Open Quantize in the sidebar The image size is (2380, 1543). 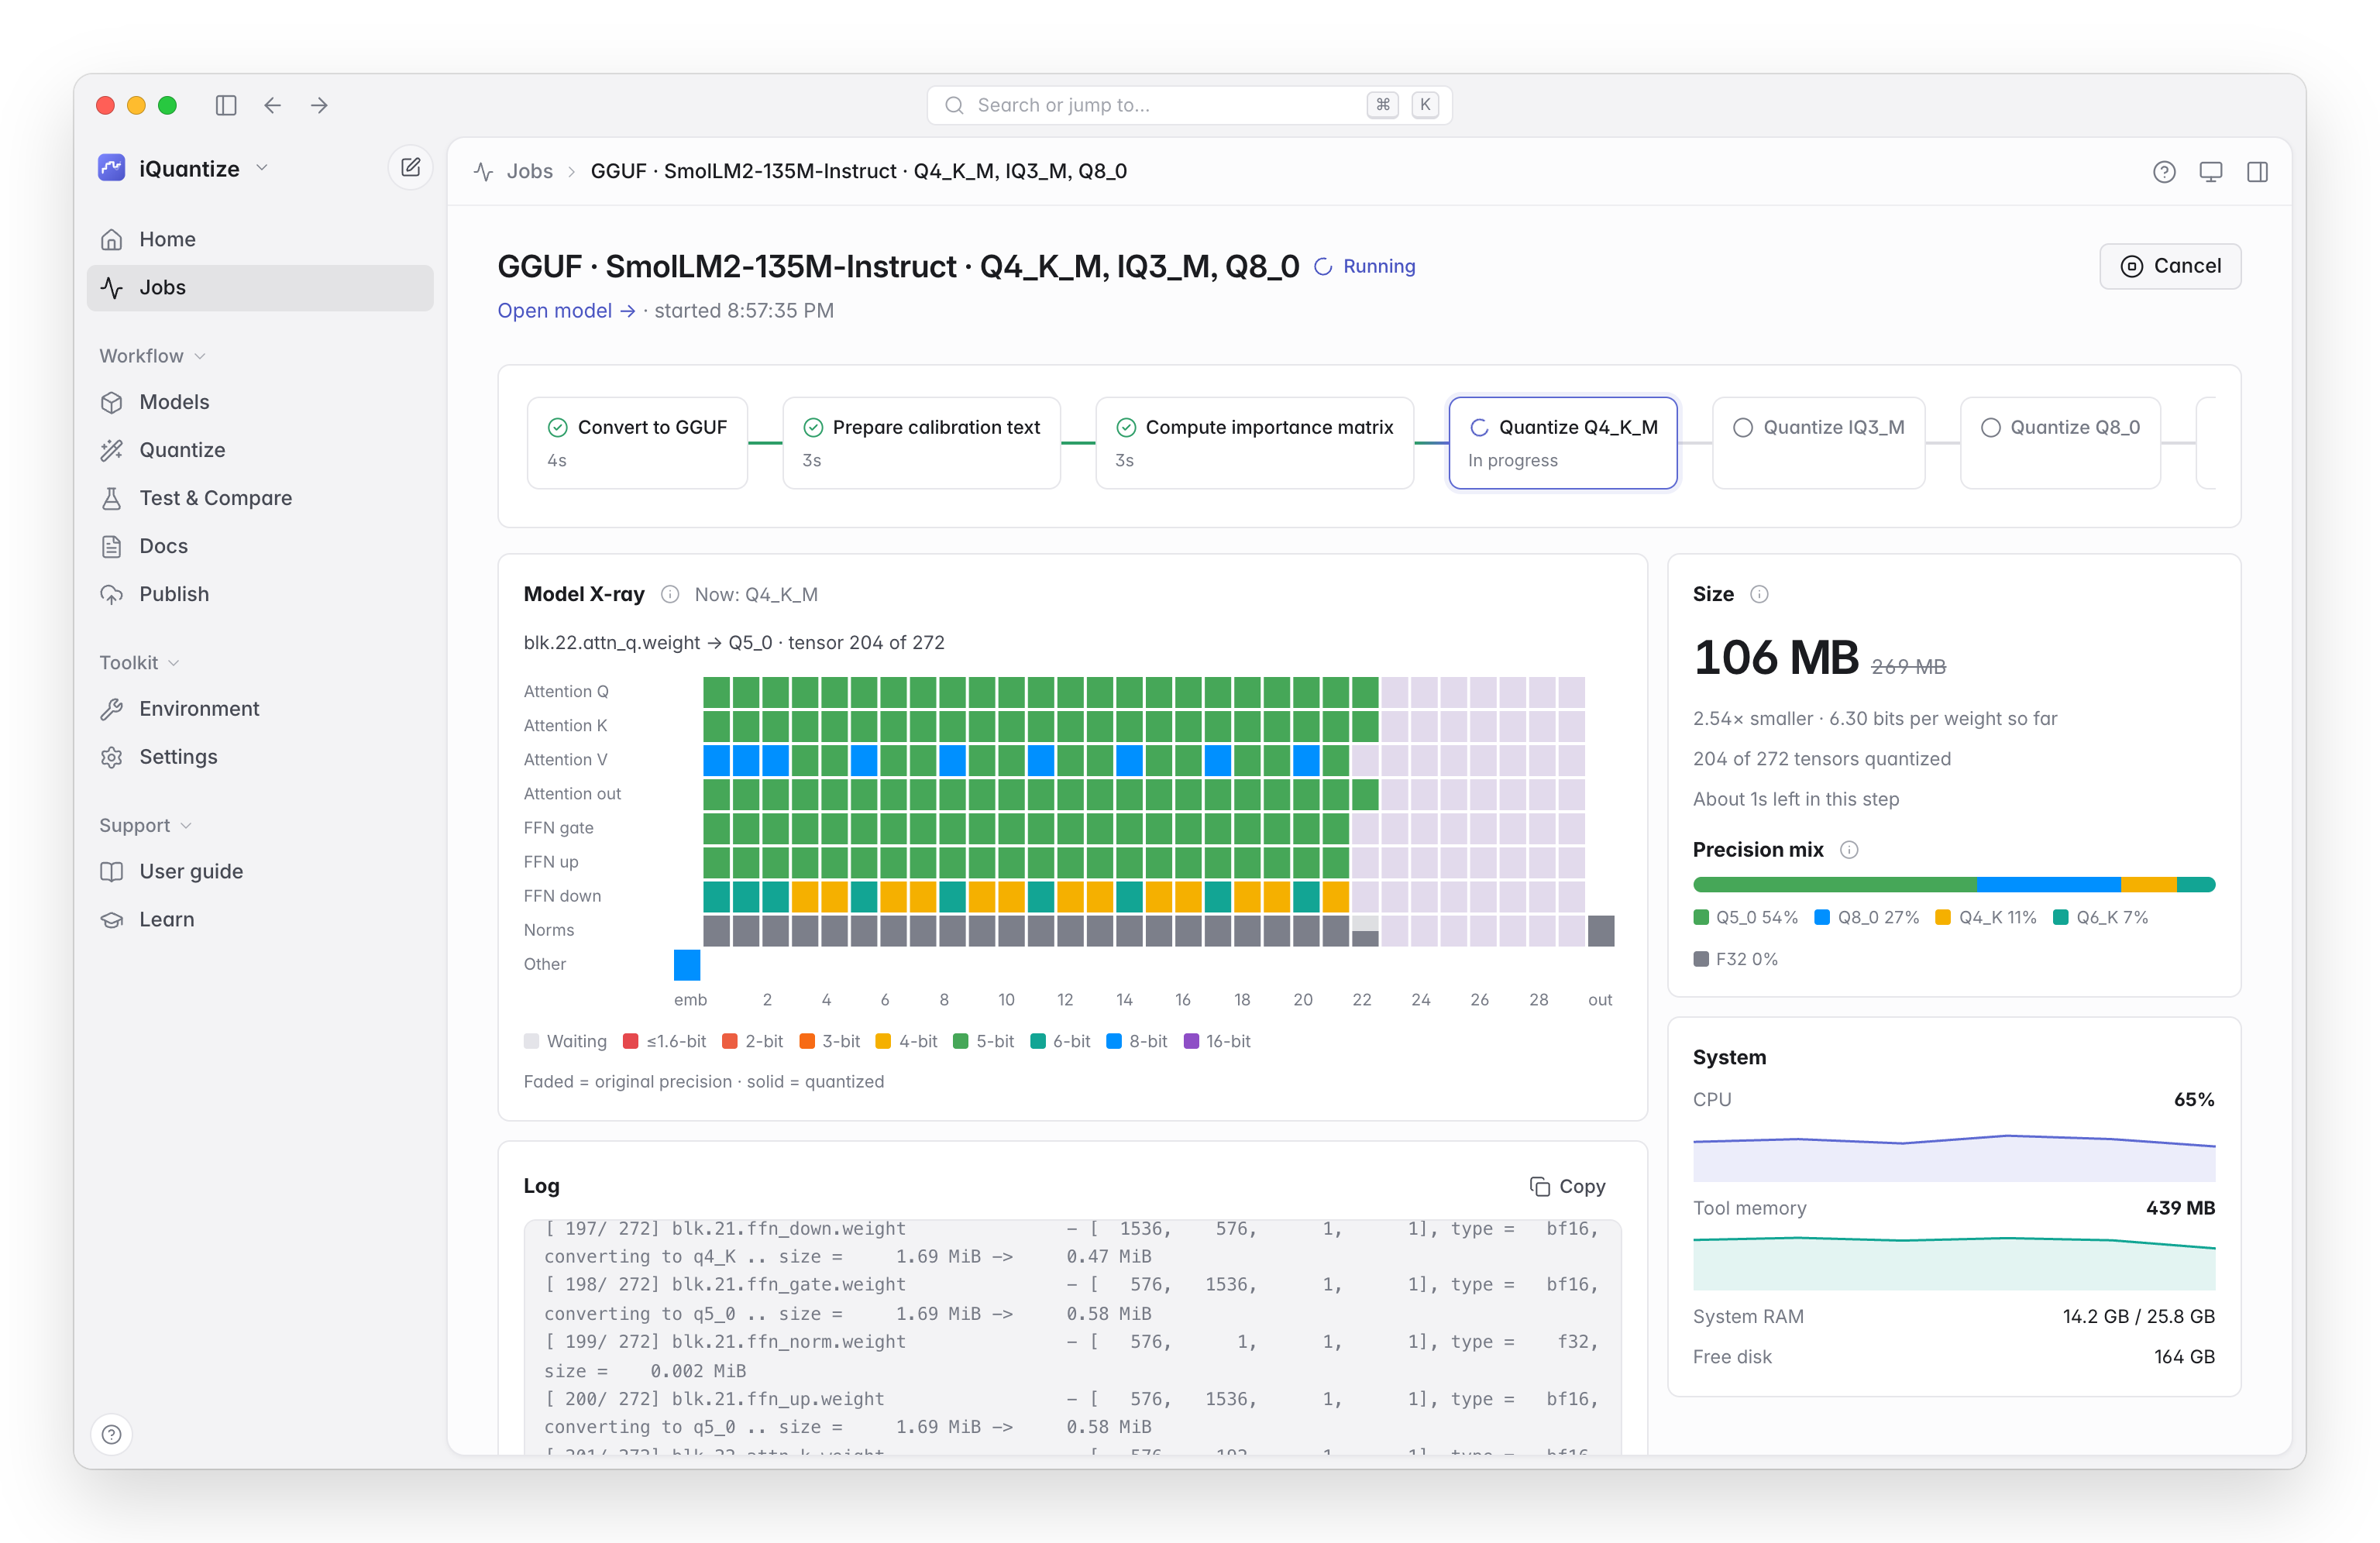pos(260,450)
